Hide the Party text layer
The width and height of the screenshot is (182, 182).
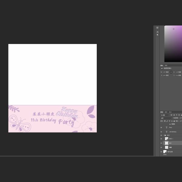coord(161,127)
